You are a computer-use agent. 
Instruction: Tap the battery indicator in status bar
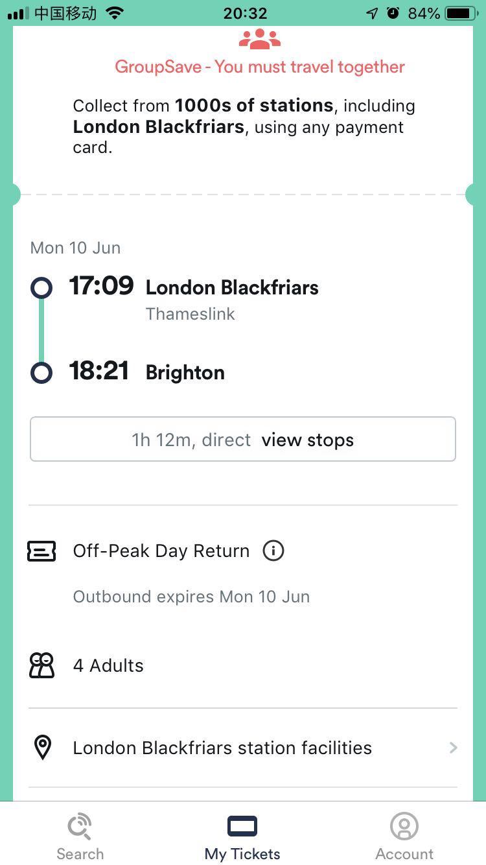click(x=461, y=13)
